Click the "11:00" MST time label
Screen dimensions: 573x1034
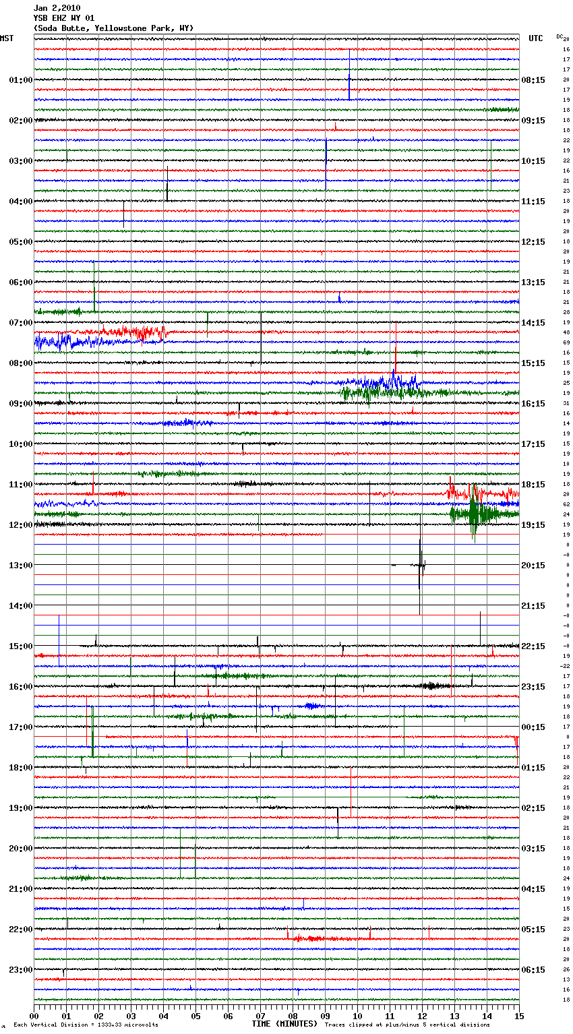coord(21,485)
